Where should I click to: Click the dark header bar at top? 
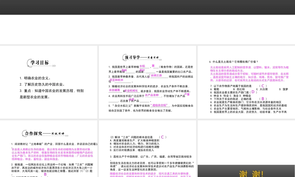click(147, 7)
